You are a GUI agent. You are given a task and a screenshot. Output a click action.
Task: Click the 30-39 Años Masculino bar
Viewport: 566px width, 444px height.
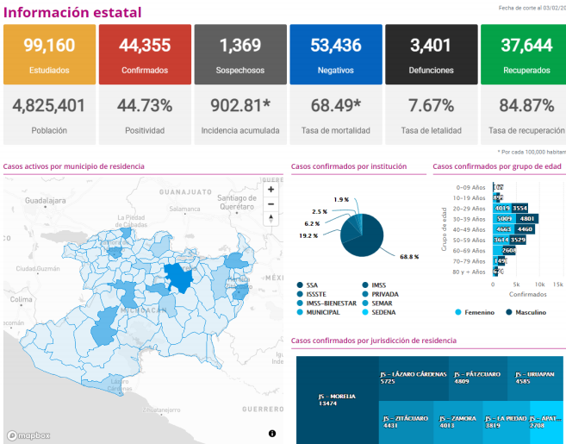pyautogui.click(x=527, y=219)
